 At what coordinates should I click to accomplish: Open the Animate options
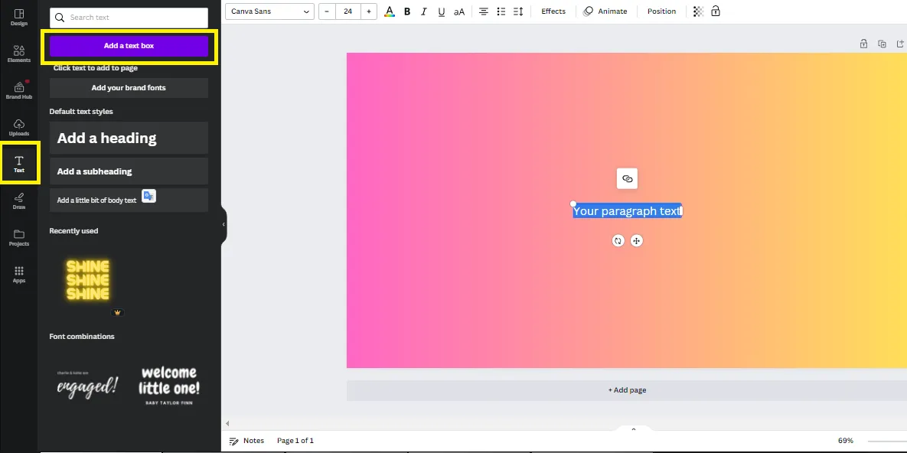click(605, 11)
